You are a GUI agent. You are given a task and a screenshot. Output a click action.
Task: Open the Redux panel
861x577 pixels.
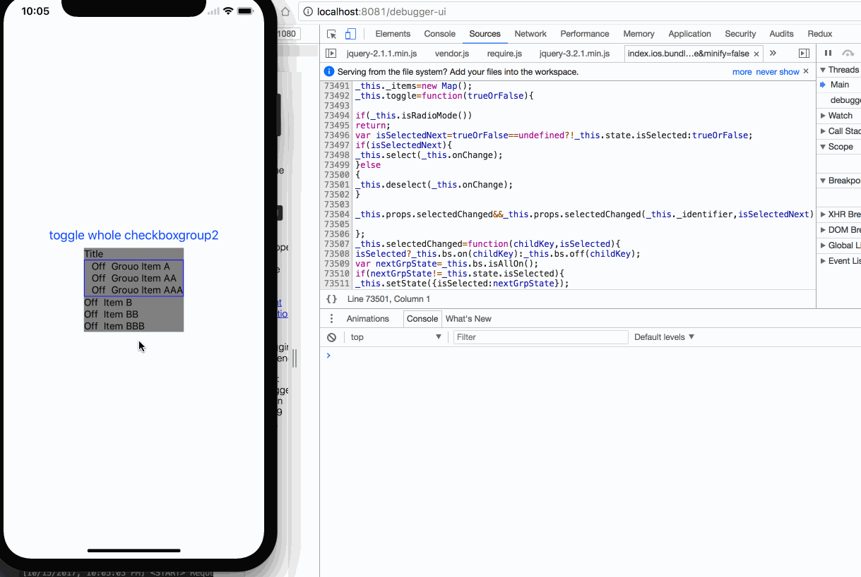[x=820, y=34]
